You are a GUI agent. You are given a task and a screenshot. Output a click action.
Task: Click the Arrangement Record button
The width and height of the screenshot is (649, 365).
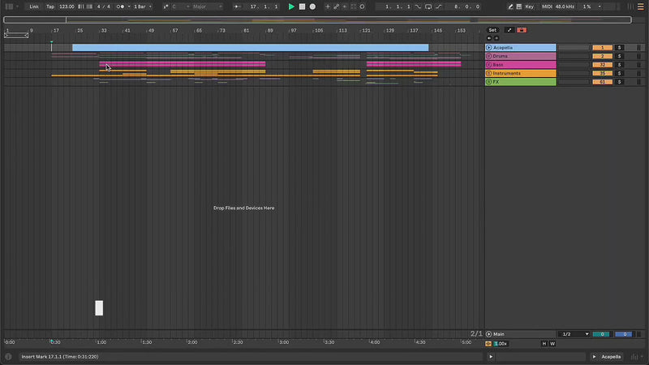coord(312,6)
